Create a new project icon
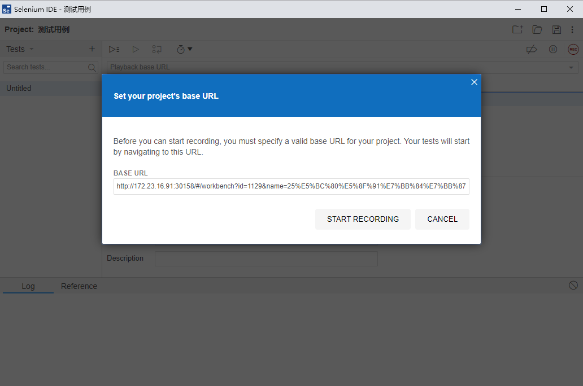The image size is (583, 386). pyautogui.click(x=517, y=30)
